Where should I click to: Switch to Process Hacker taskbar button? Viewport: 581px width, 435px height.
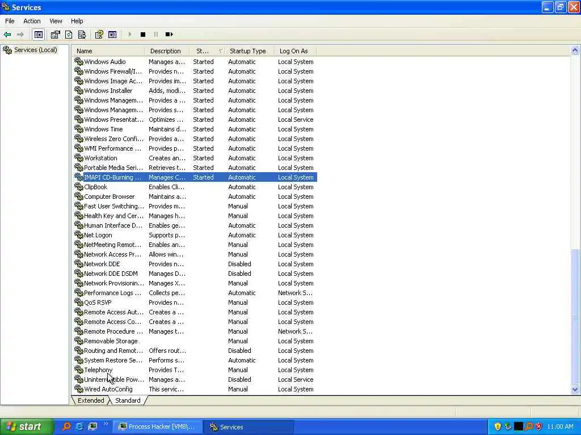(157, 427)
